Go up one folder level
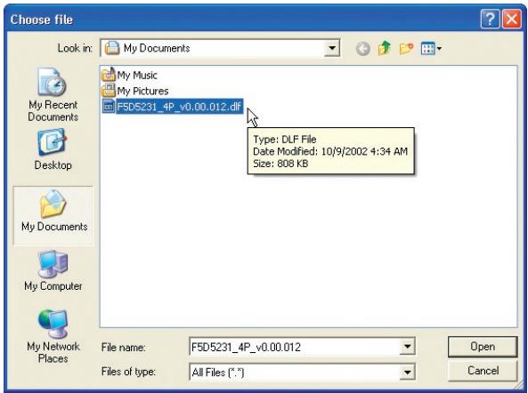The height and width of the screenshot is (393, 528). [385, 48]
